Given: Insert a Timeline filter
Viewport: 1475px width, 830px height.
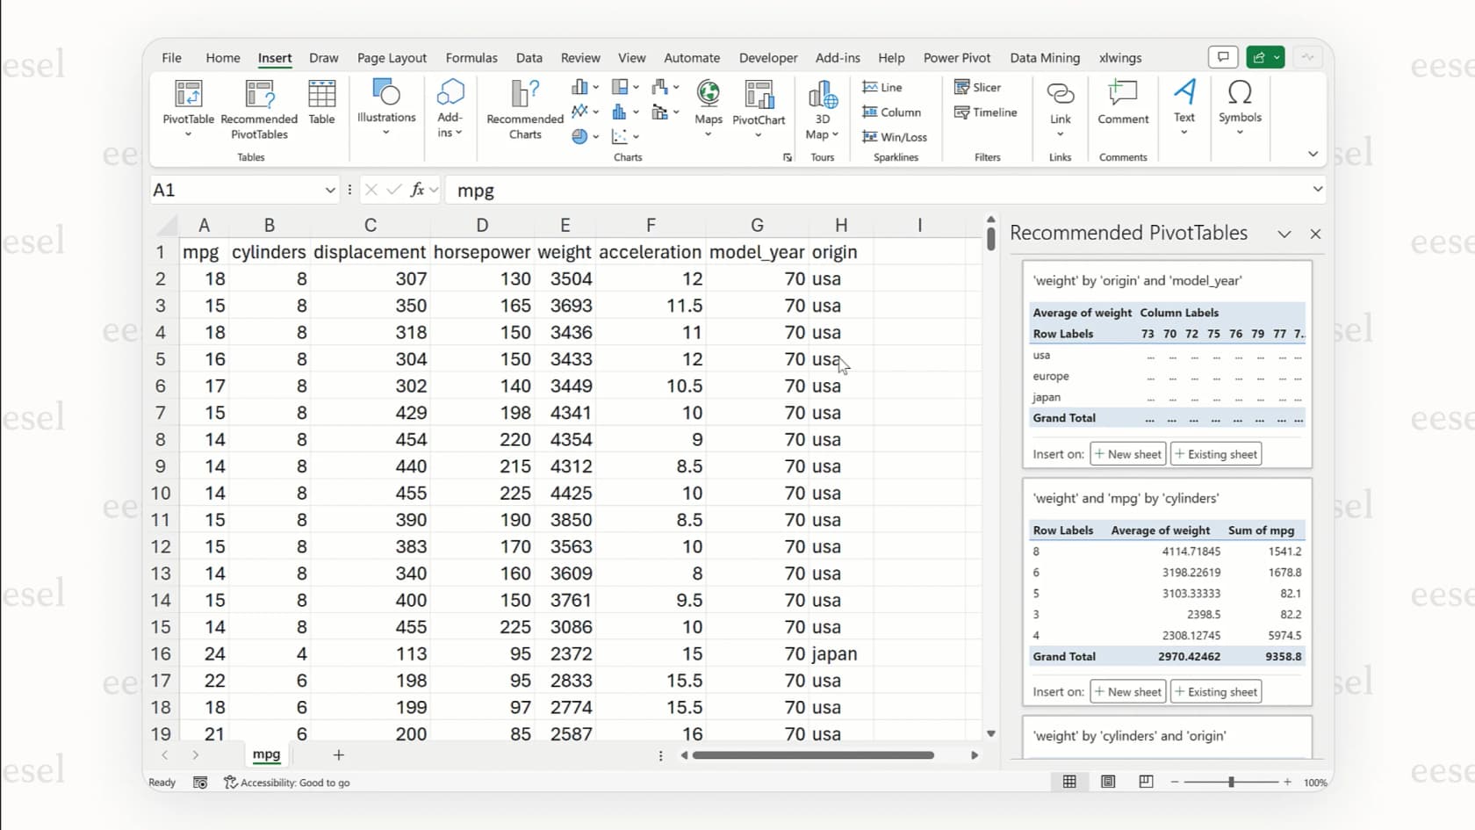Looking at the screenshot, I should coord(985,112).
